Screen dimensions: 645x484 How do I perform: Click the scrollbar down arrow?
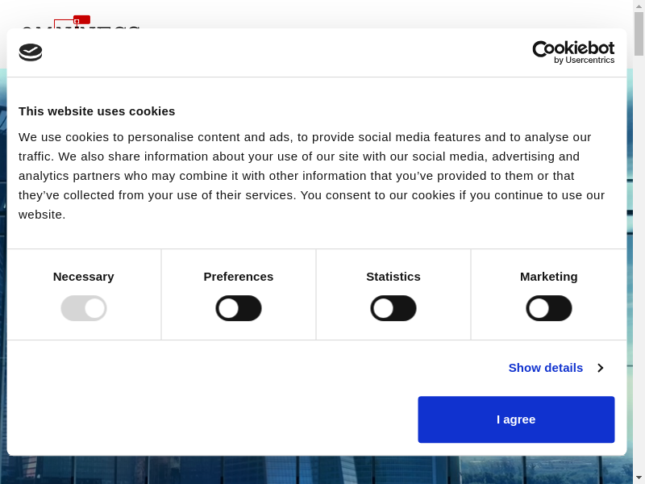coord(639,477)
